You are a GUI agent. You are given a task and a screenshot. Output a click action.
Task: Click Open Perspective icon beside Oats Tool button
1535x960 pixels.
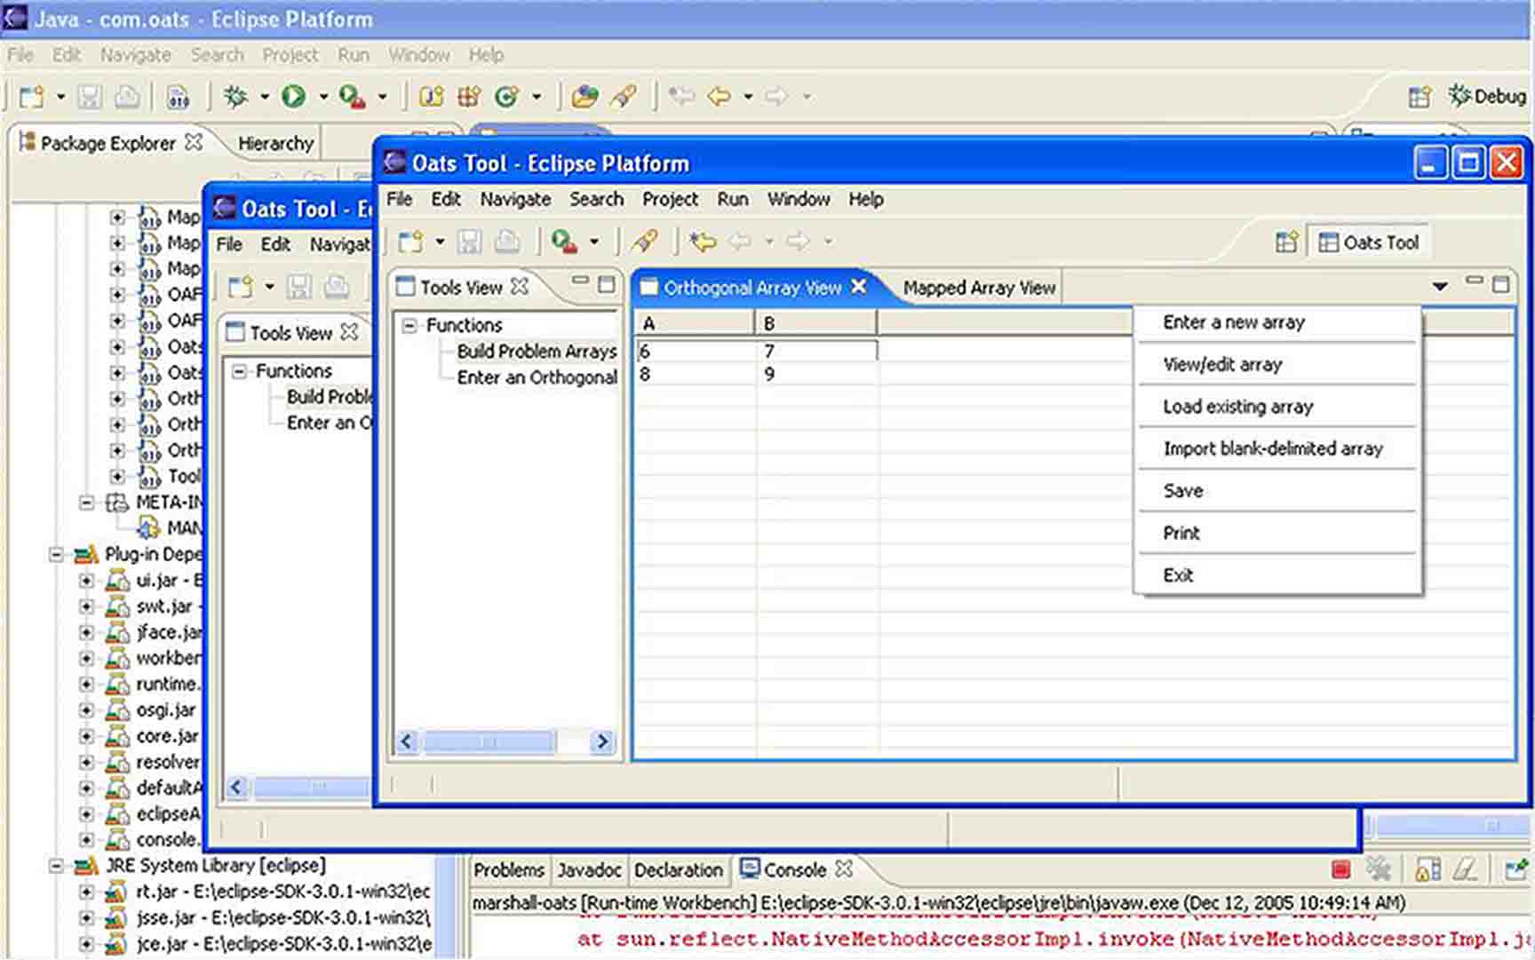coord(1286,242)
